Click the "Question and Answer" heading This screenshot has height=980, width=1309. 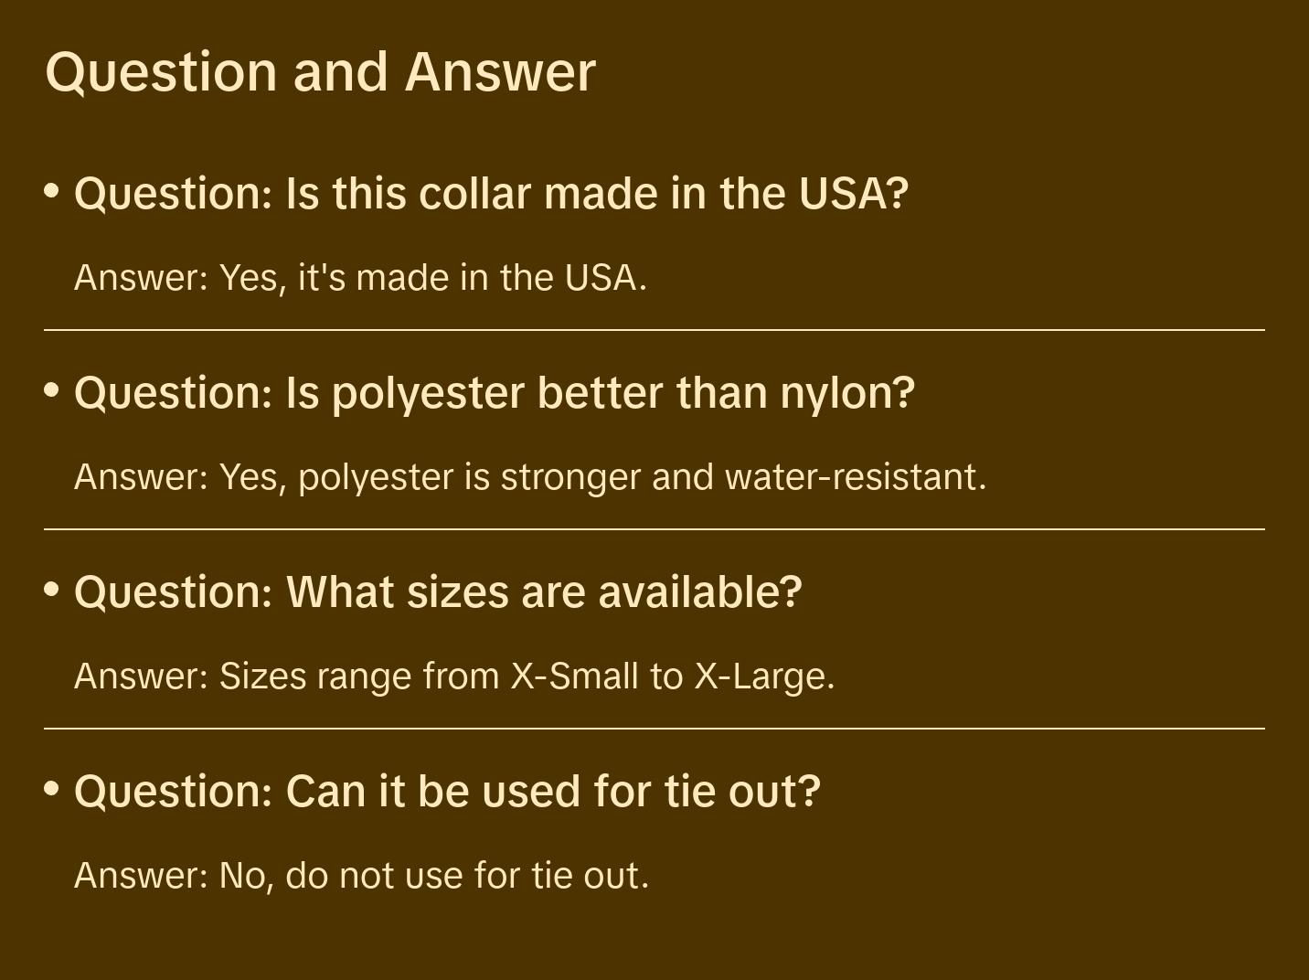point(320,71)
